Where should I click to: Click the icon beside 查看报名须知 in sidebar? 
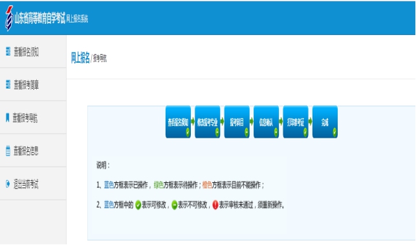pyautogui.click(x=8, y=52)
